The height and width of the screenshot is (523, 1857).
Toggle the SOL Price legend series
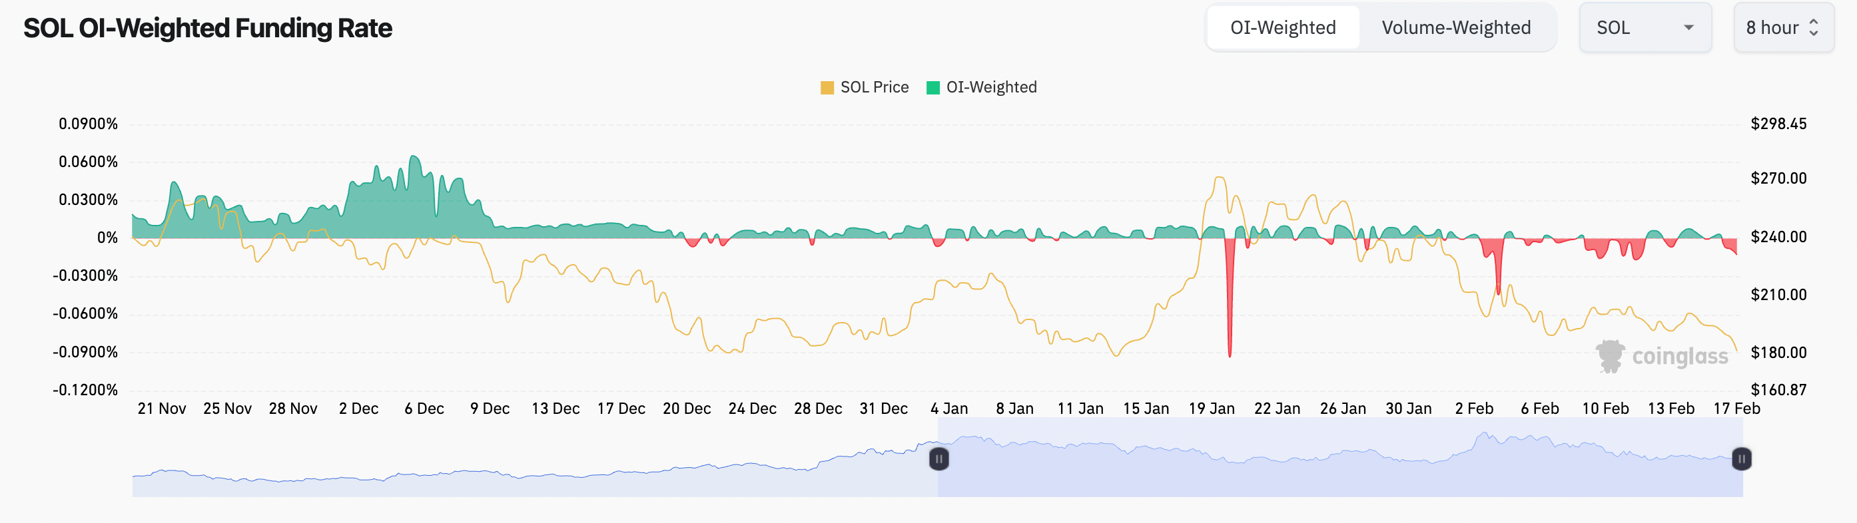click(x=874, y=87)
